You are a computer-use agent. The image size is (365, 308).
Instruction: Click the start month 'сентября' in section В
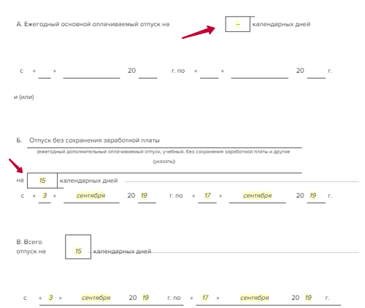click(x=96, y=298)
